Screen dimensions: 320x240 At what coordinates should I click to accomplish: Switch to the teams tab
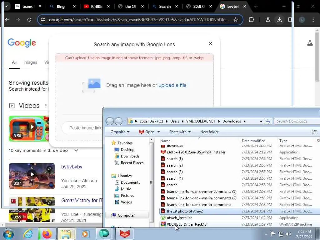coord(27,6)
